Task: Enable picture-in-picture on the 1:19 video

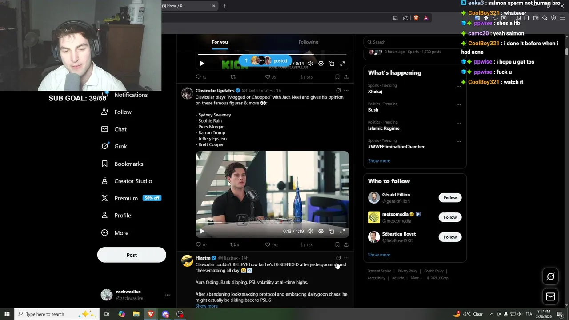Action: point(332,231)
